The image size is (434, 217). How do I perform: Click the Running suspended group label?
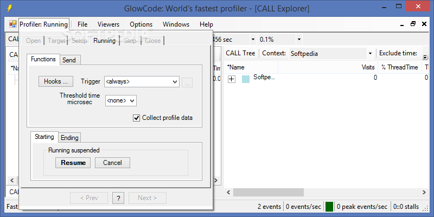click(74, 150)
